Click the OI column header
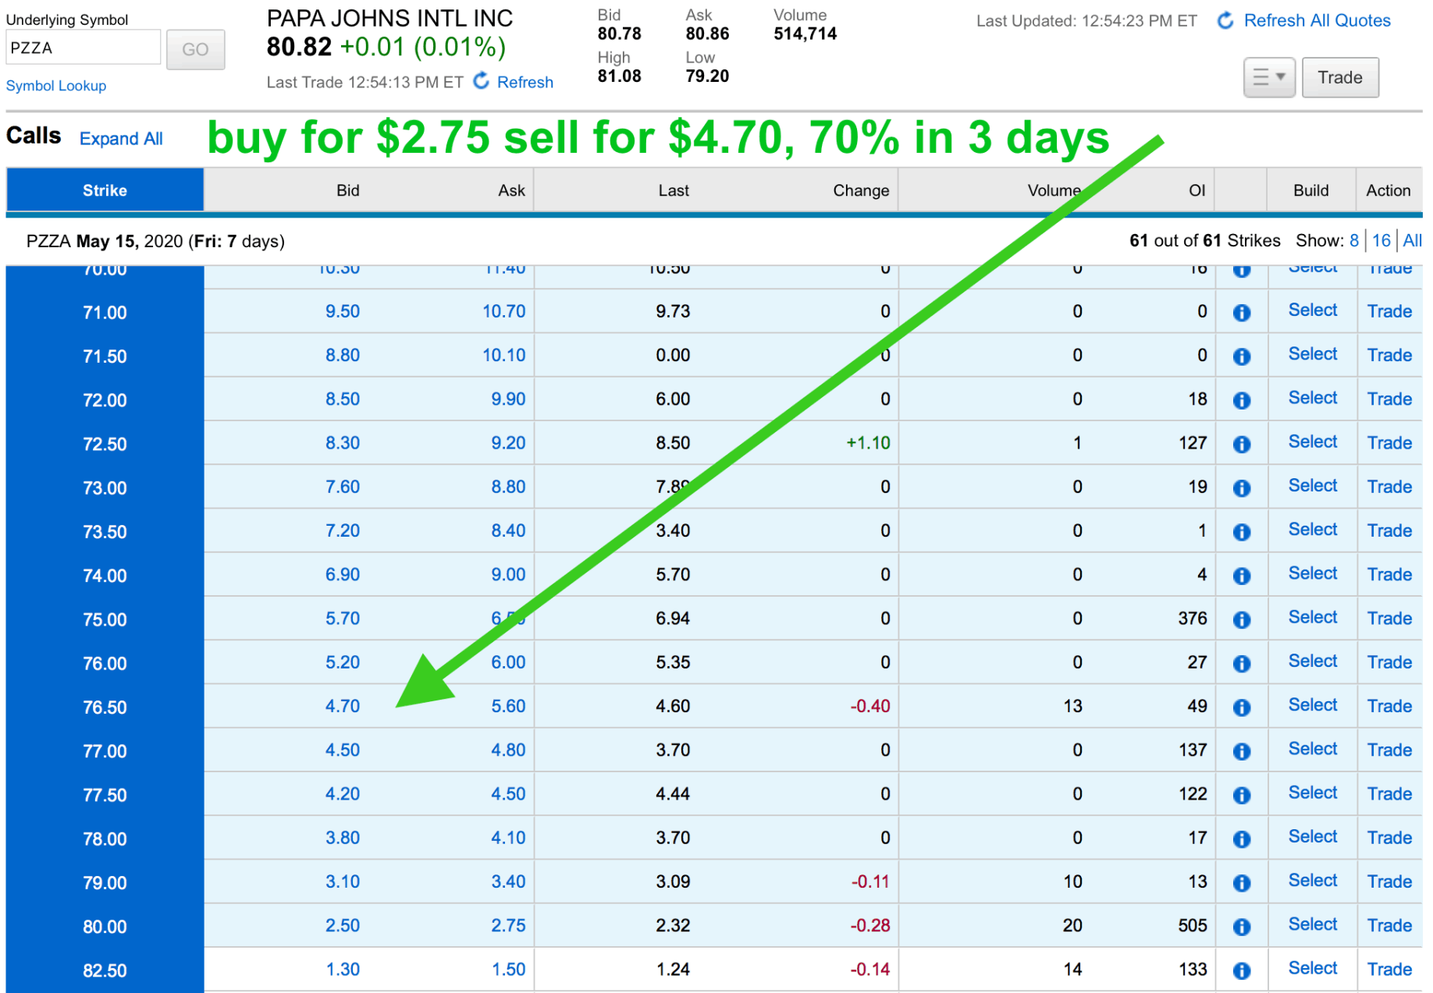Screen dimensions: 1433x993 click(1197, 190)
